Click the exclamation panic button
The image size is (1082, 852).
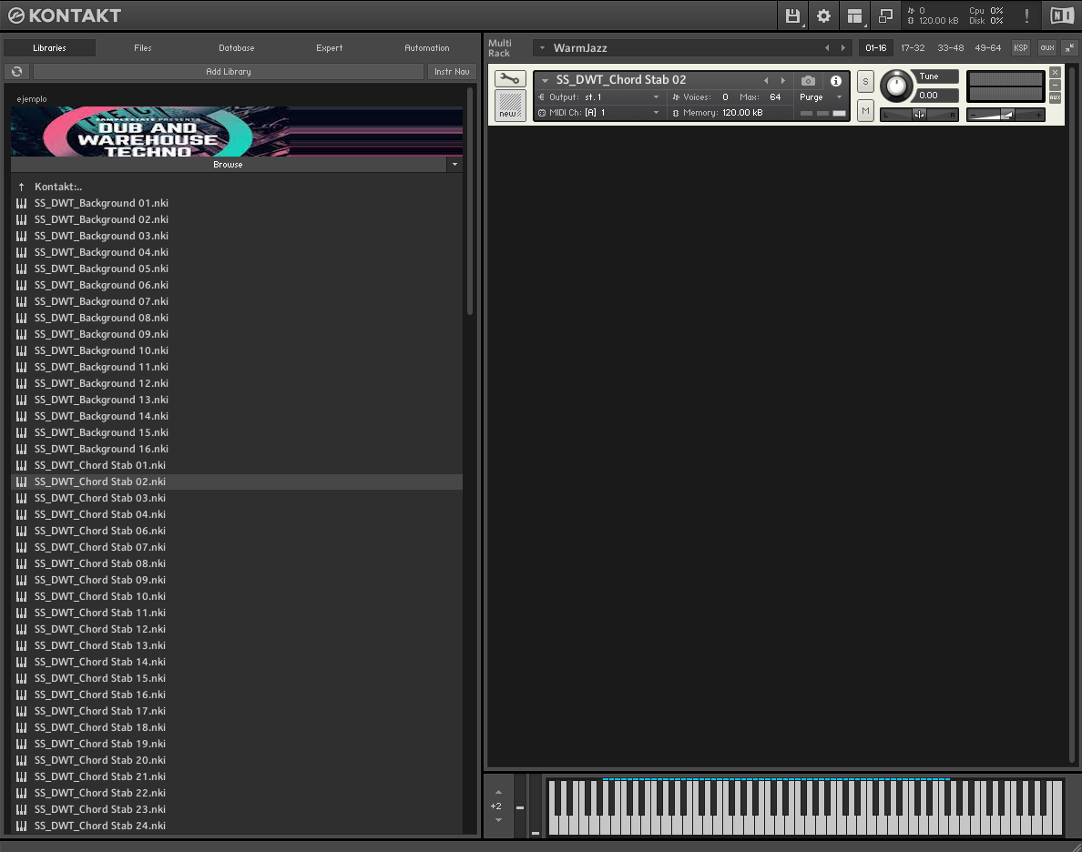pos(1026,15)
